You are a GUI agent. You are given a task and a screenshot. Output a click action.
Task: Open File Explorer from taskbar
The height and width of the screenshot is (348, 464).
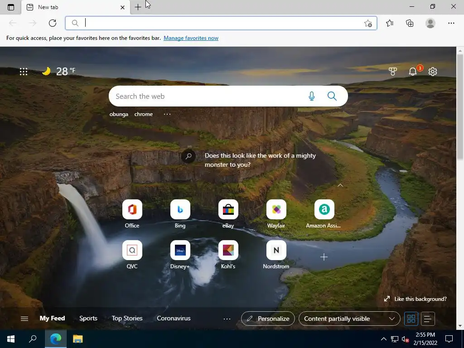78,339
